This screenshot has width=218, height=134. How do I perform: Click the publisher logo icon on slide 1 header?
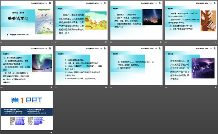pos(50,3)
